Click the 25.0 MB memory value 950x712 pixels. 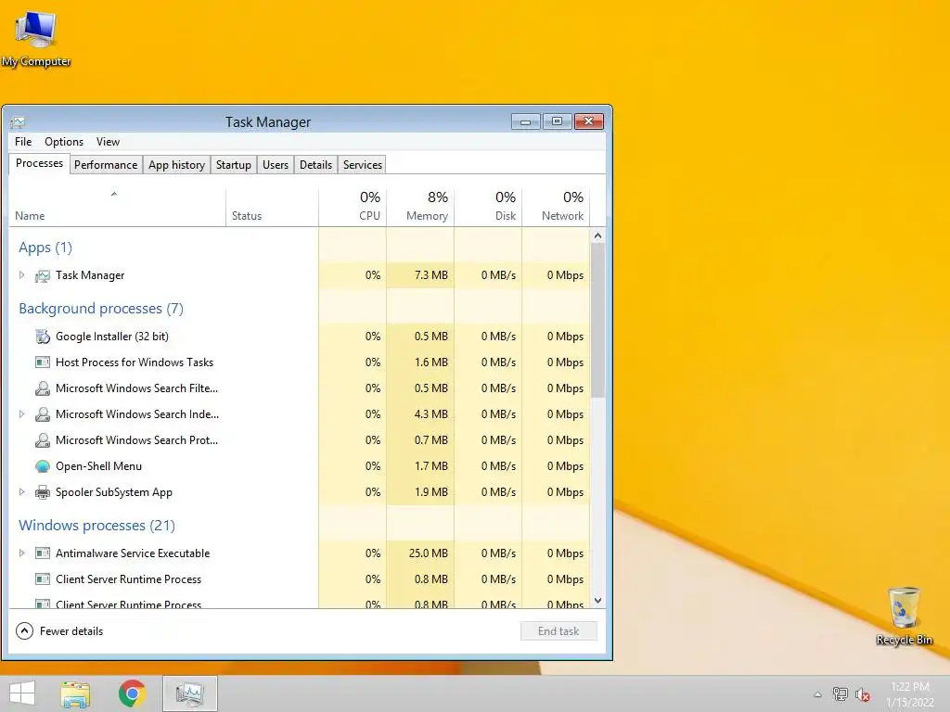(429, 553)
